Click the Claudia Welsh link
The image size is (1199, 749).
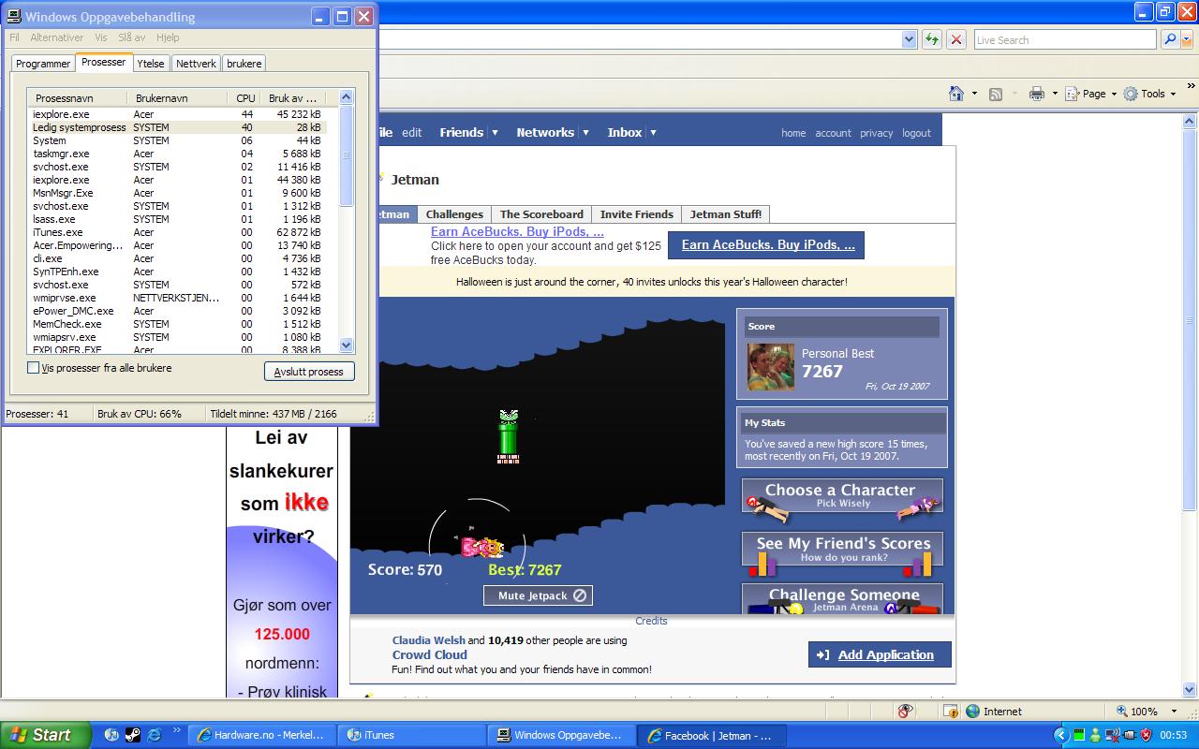(429, 640)
